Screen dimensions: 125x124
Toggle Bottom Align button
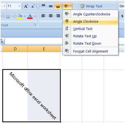(58, 6)
